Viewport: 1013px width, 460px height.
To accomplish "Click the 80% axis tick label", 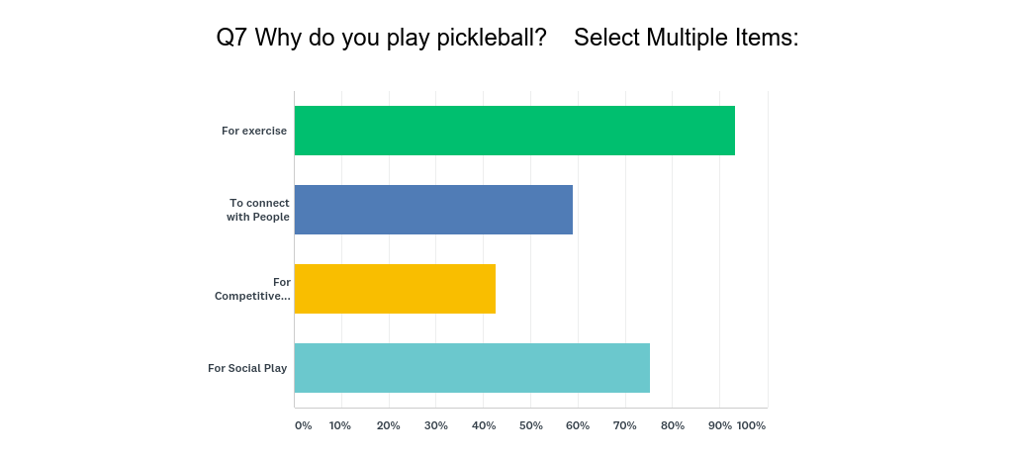I will pos(673,425).
